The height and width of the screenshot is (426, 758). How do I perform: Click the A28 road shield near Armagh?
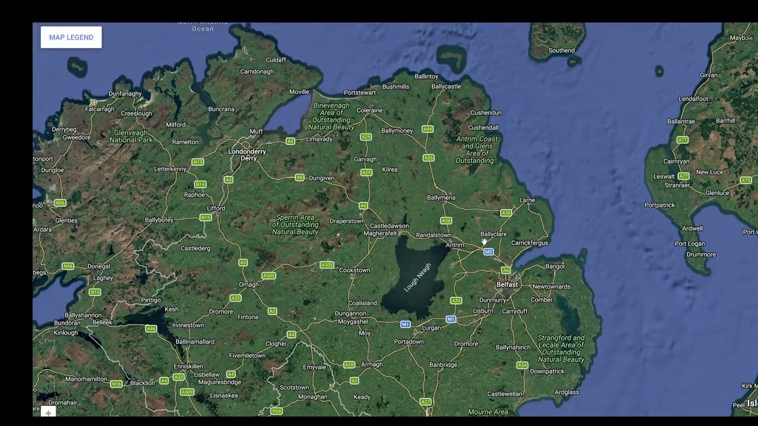click(x=349, y=365)
